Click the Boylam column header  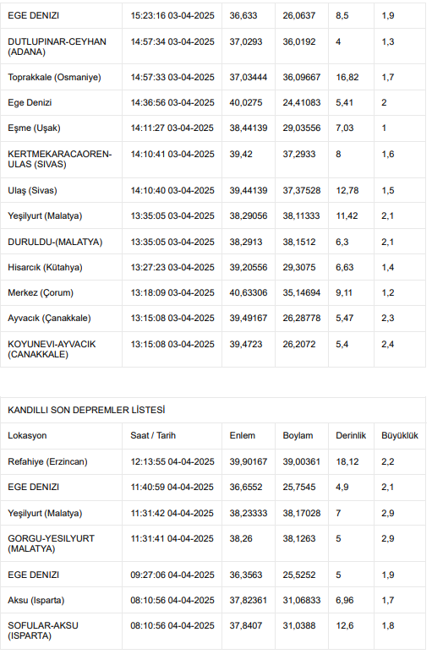click(298, 435)
